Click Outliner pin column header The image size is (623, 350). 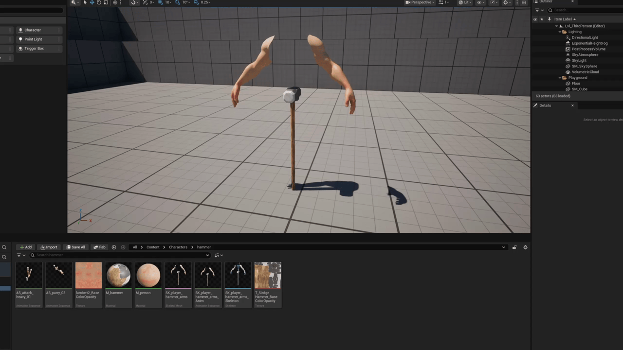[550, 19]
